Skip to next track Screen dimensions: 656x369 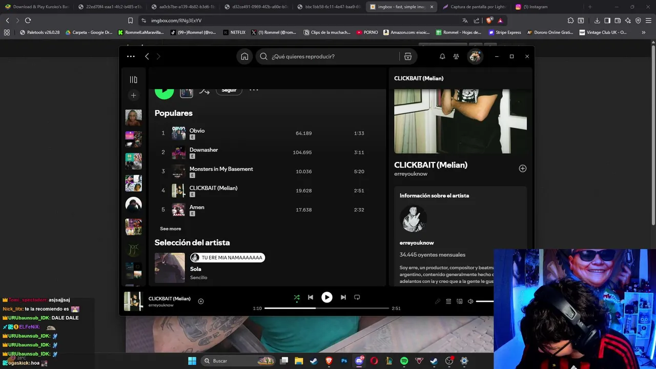(343, 297)
